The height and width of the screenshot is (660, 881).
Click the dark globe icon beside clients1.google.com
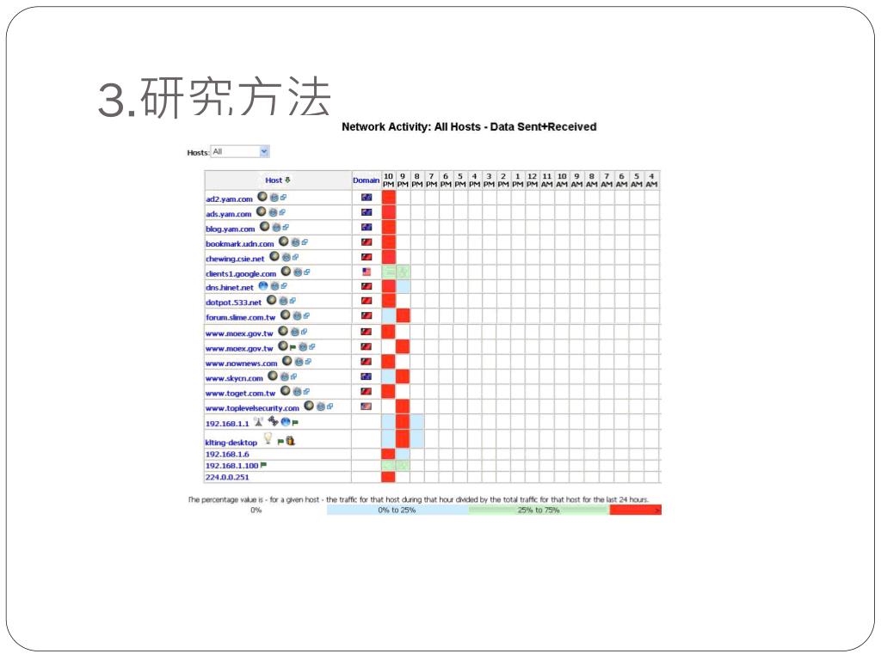coord(286,272)
